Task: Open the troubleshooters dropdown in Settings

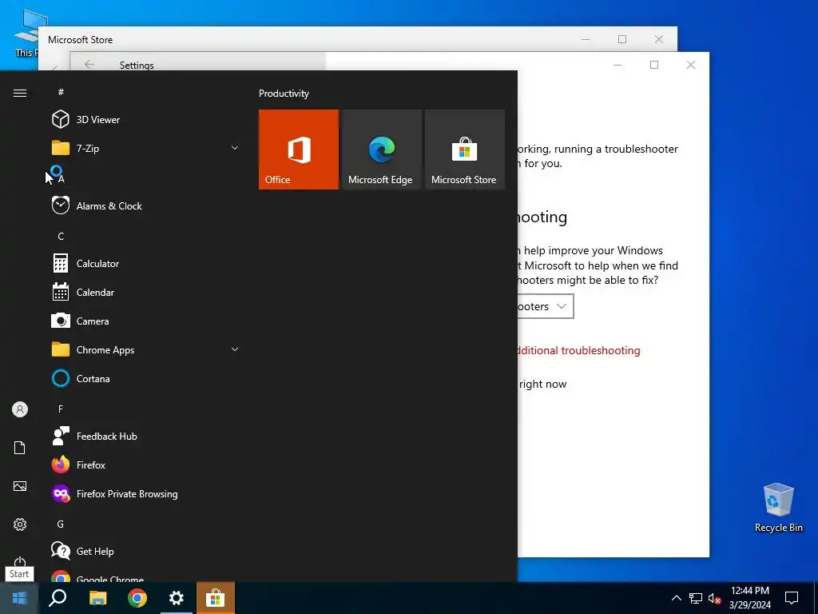Action: tap(545, 306)
